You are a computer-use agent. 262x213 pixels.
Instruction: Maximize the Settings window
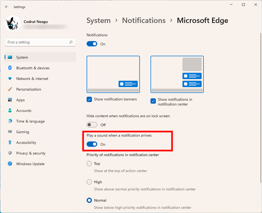click(x=243, y=4)
